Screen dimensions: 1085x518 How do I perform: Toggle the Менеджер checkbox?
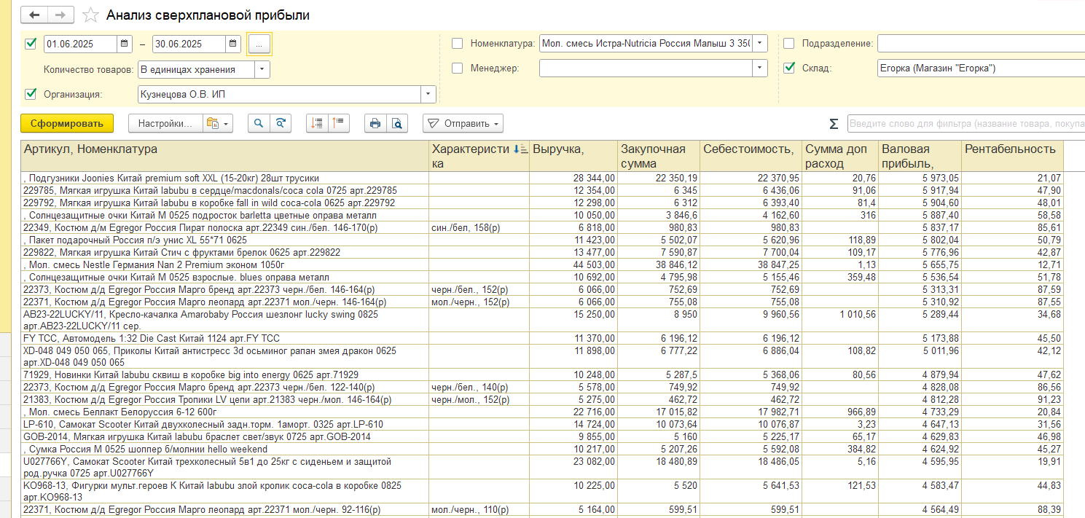(458, 68)
